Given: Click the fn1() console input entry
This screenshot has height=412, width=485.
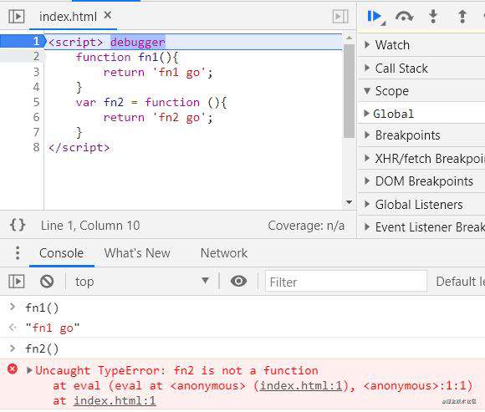Looking at the screenshot, I should [42, 308].
